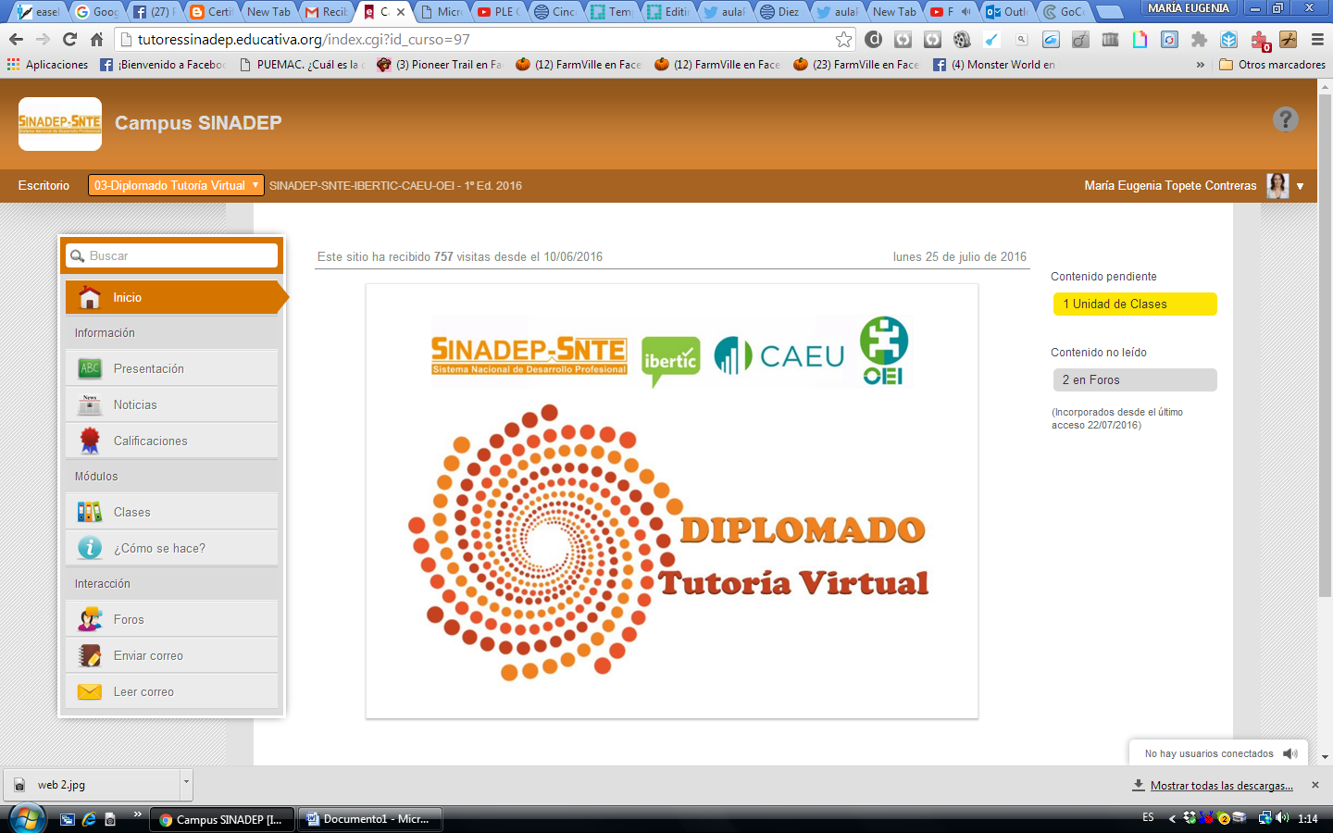Switch to the PLE browser tab
This screenshot has height=833, width=1333.
(498, 11)
